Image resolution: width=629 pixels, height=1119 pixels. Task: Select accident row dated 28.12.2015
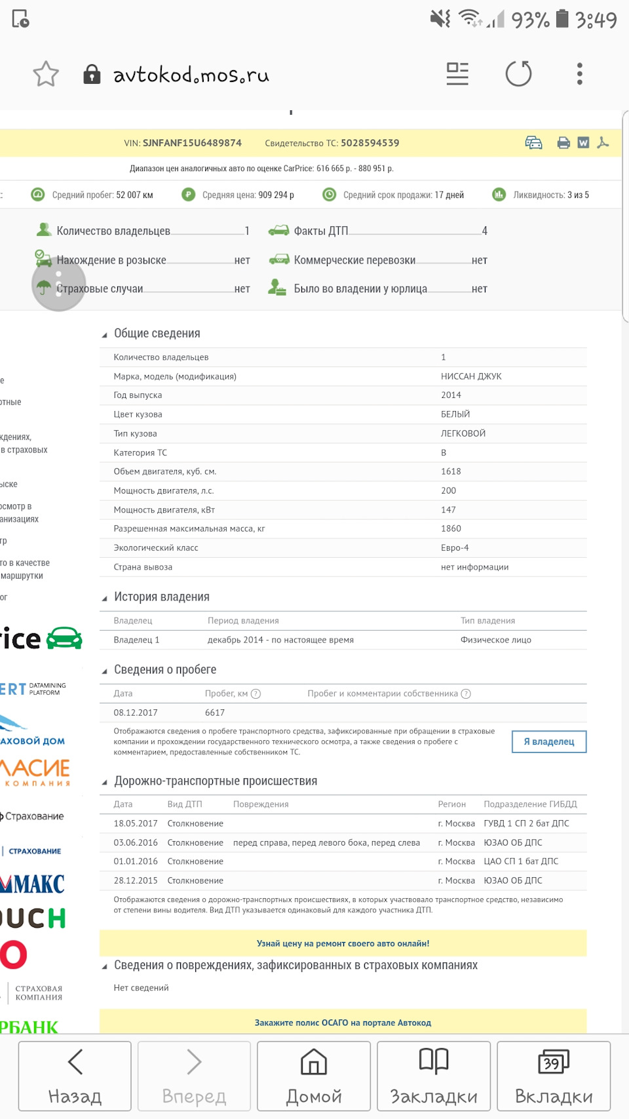(343, 880)
